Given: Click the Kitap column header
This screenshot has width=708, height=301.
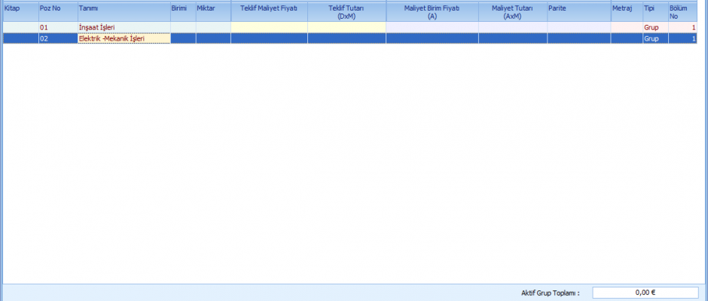Looking at the screenshot, I should pos(20,11).
